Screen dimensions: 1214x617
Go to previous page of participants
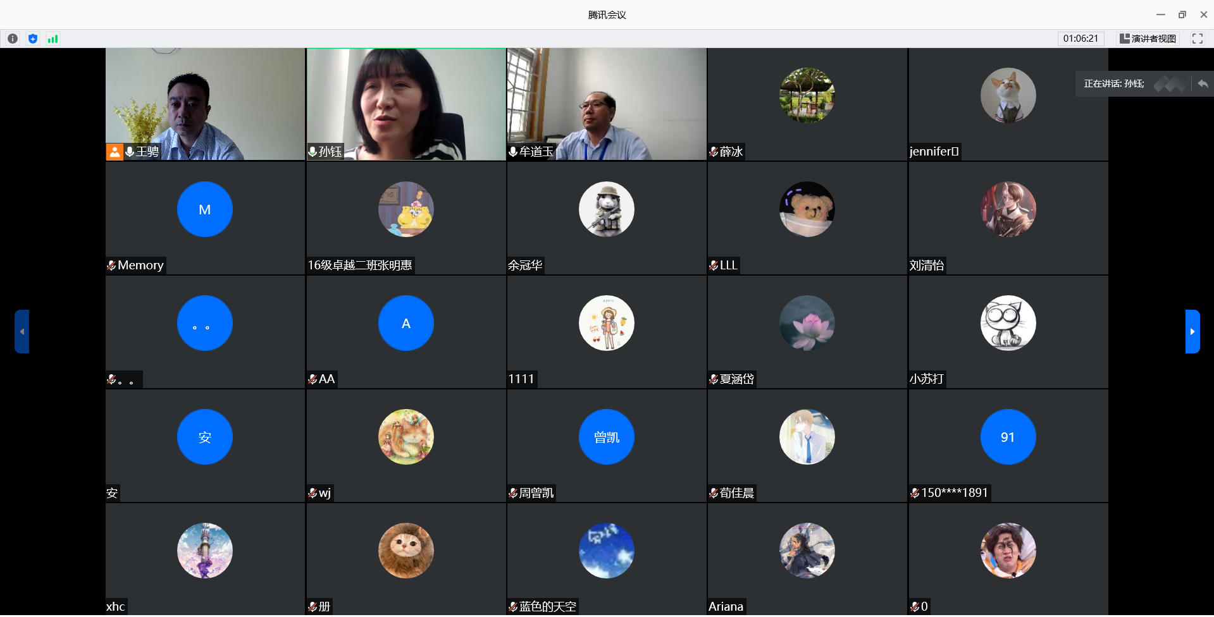click(x=22, y=331)
